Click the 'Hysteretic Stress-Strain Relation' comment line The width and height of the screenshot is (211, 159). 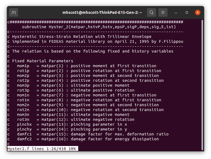pos(49,37)
